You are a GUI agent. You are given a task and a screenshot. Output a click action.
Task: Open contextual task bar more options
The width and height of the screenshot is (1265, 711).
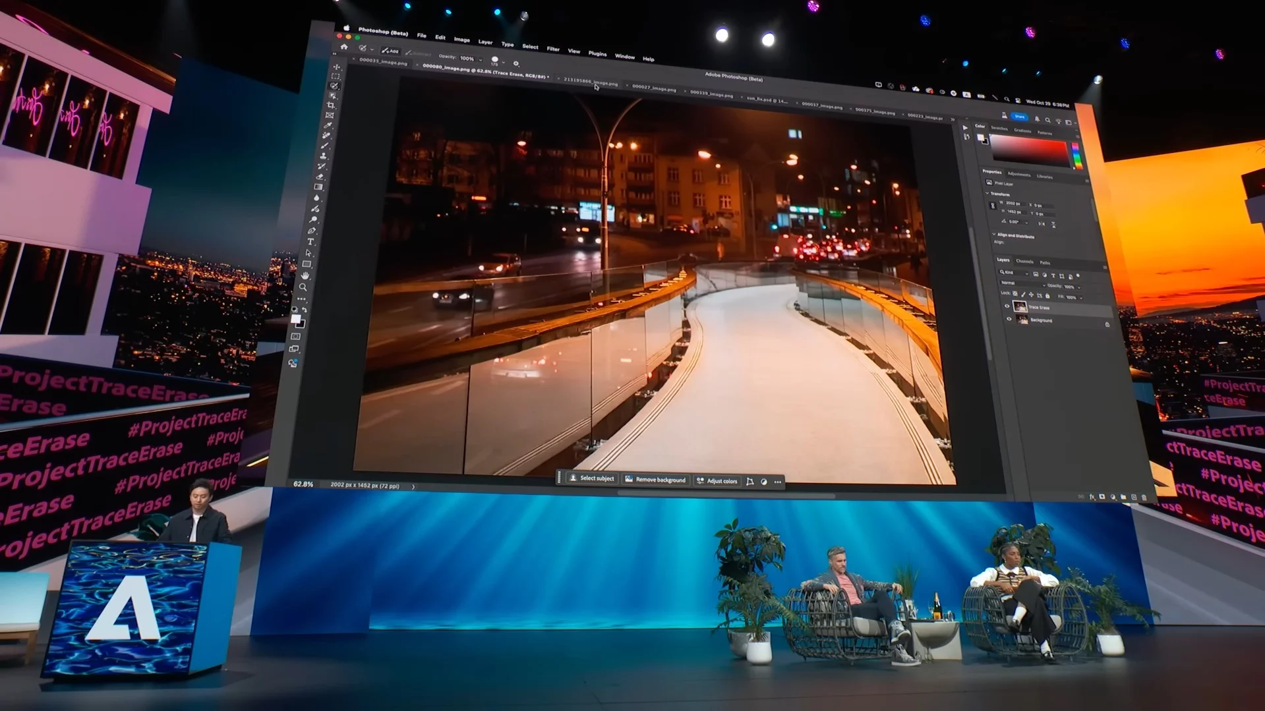click(x=778, y=482)
